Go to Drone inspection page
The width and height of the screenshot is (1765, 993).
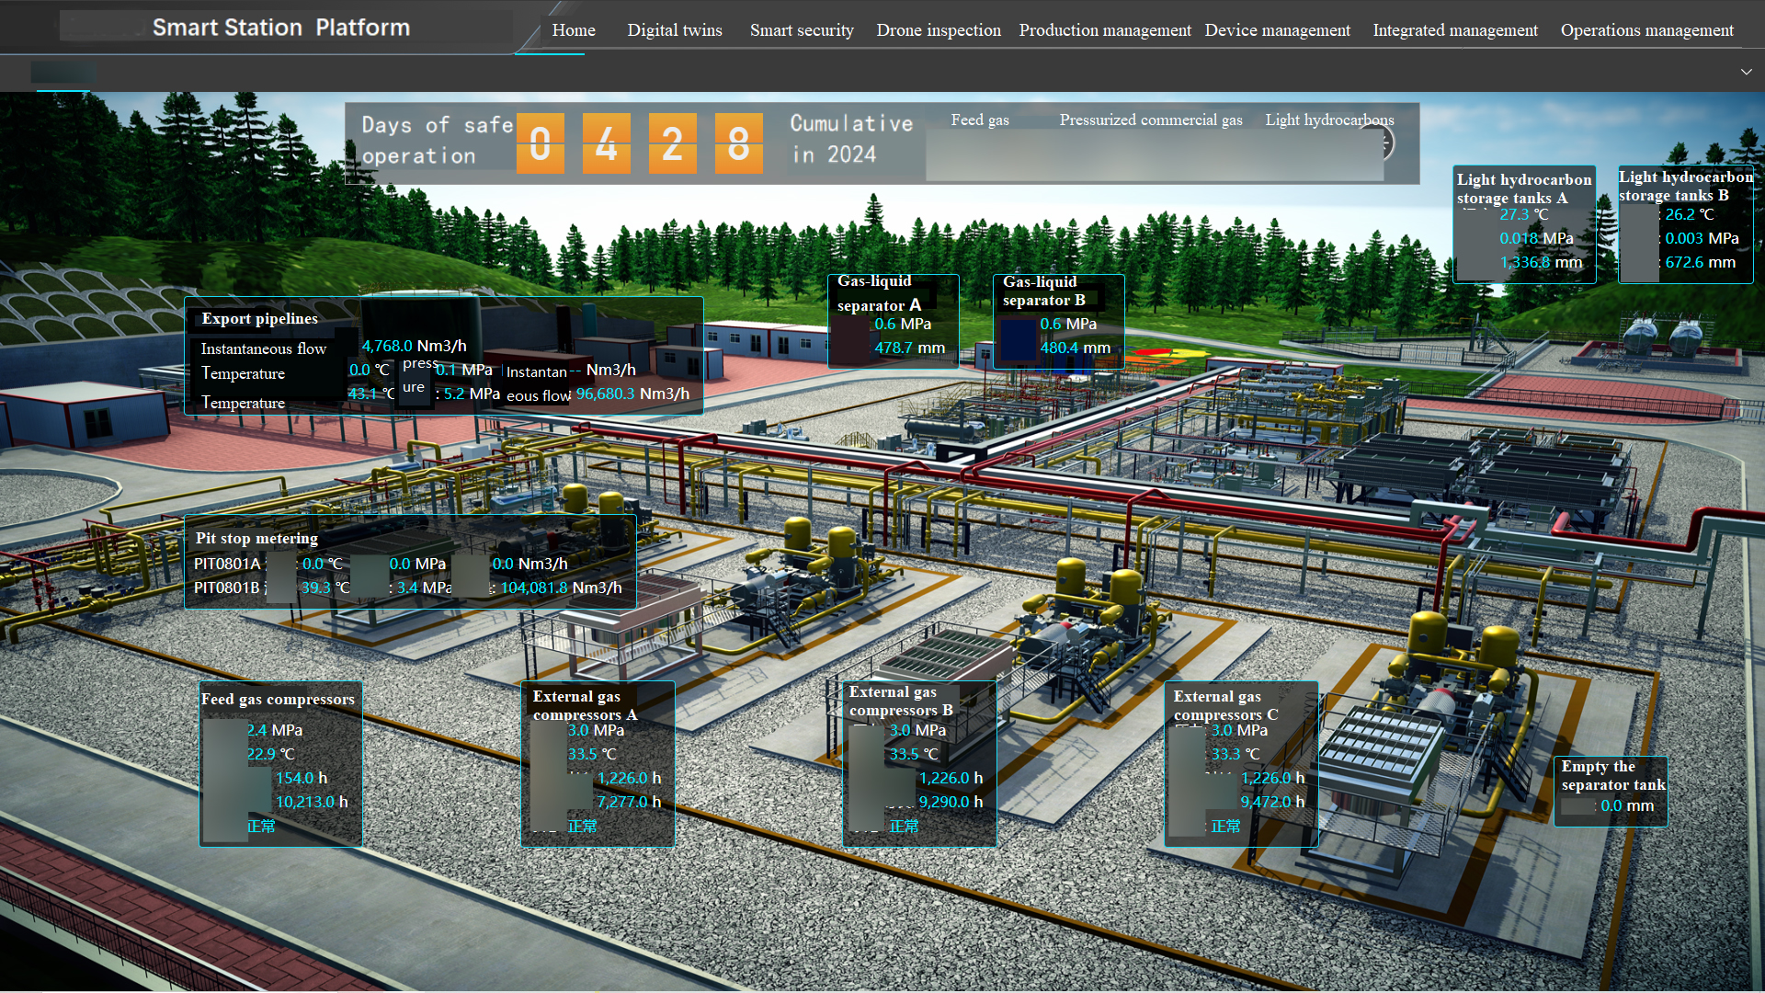click(938, 30)
